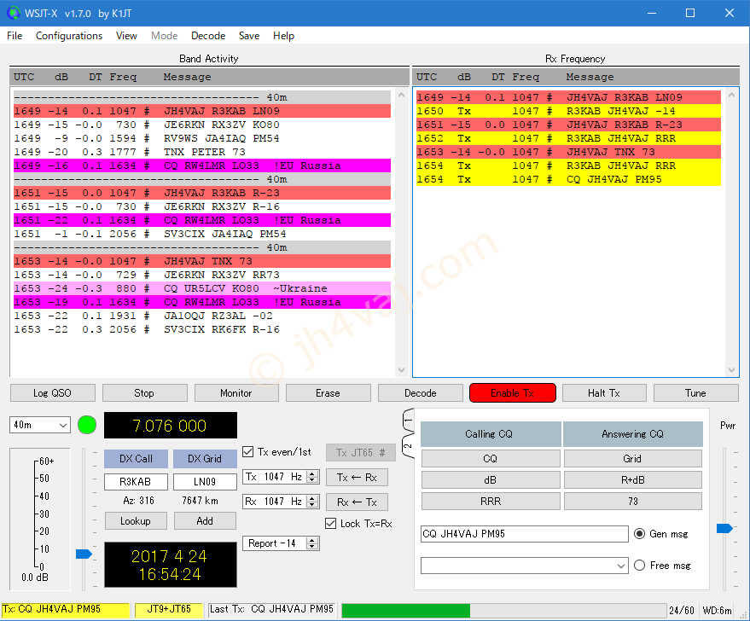Click the Pwr slider handle
750x621 pixels.
point(724,528)
